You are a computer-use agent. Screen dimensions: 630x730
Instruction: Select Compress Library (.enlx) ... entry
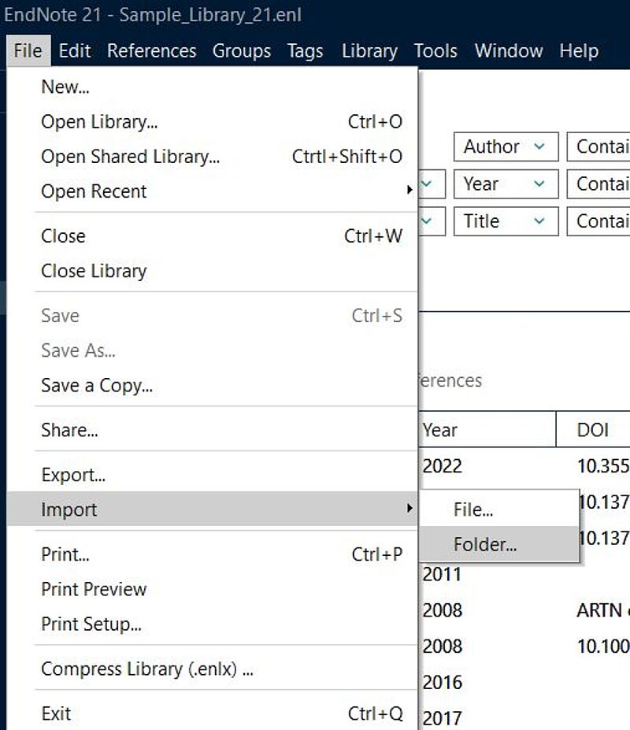(x=212, y=669)
